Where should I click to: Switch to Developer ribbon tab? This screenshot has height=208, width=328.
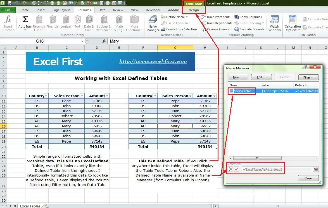153,10
